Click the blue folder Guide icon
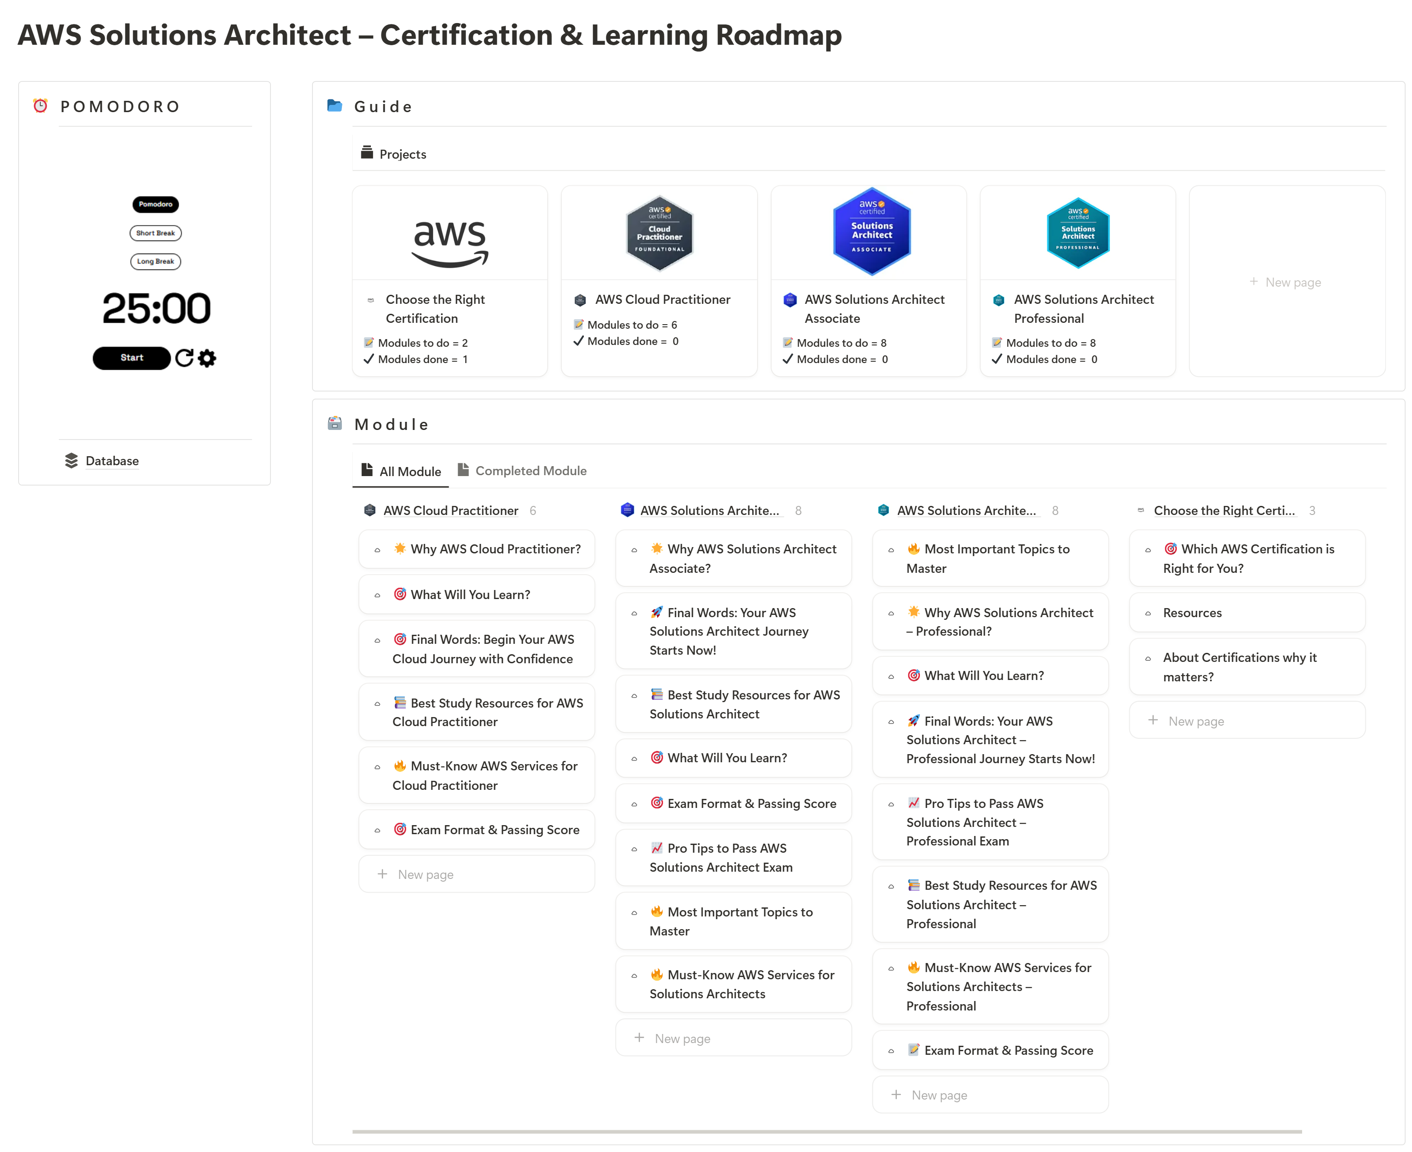Image resolution: width=1412 pixels, height=1152 pixels. pyautogui.click(x=335, y=106)
